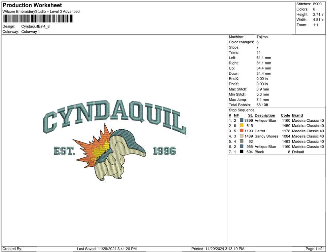The width and height of the screenshot is (327, 252).
Task: Click the 'EndX:' label
Action: click(x=234, y=79)
